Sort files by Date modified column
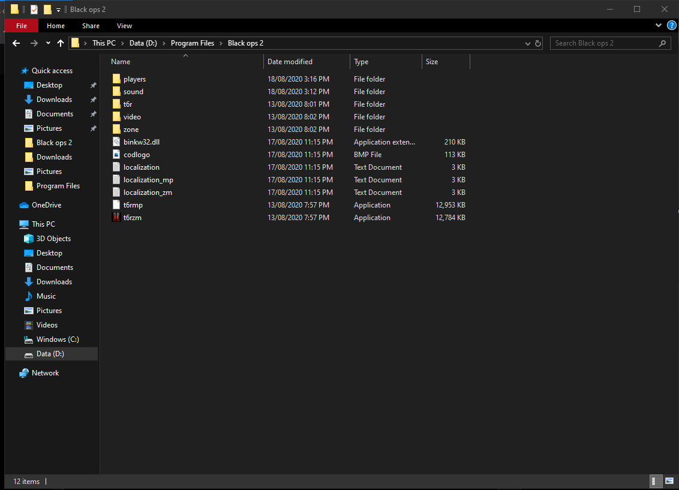Viewport: 679px width, 490px height. (290, 62)
